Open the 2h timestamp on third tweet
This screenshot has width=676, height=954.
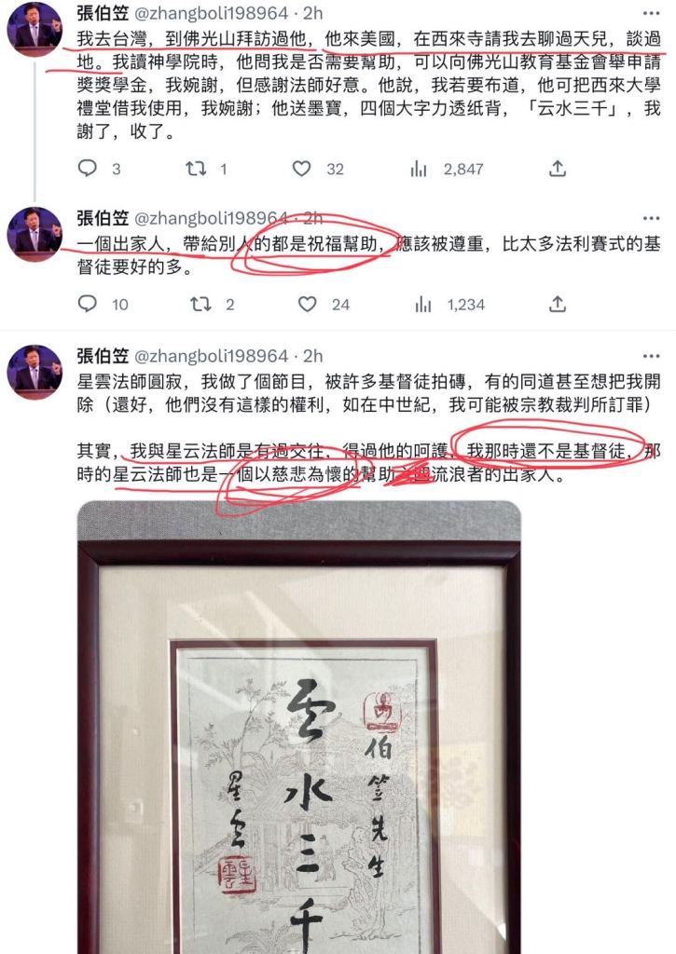coord(313,356)
